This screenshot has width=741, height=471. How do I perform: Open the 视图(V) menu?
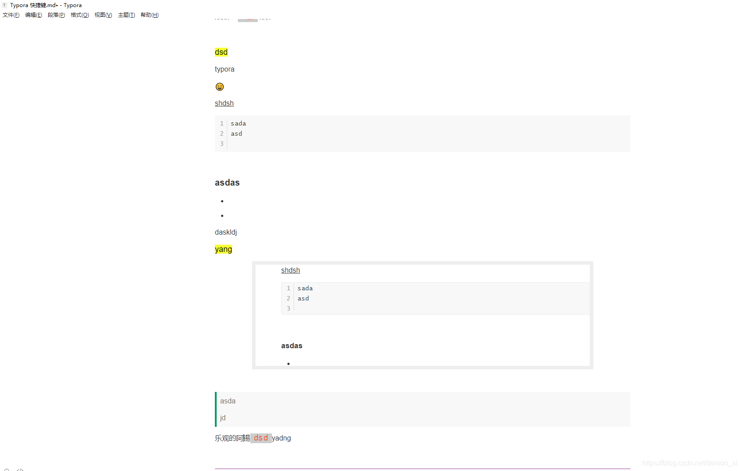[x=103, y=15]
